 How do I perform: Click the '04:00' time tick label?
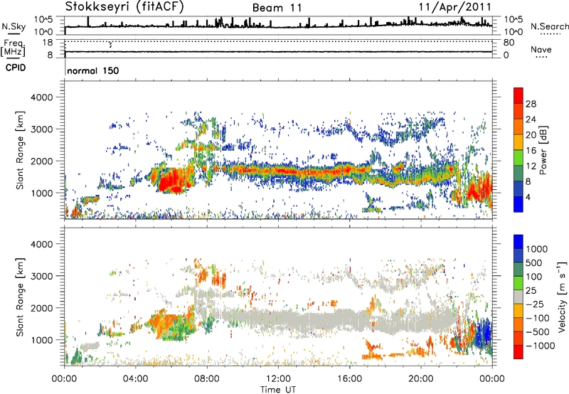point(136,379)
